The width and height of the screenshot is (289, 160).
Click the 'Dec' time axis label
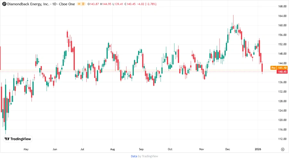[228, 149]
